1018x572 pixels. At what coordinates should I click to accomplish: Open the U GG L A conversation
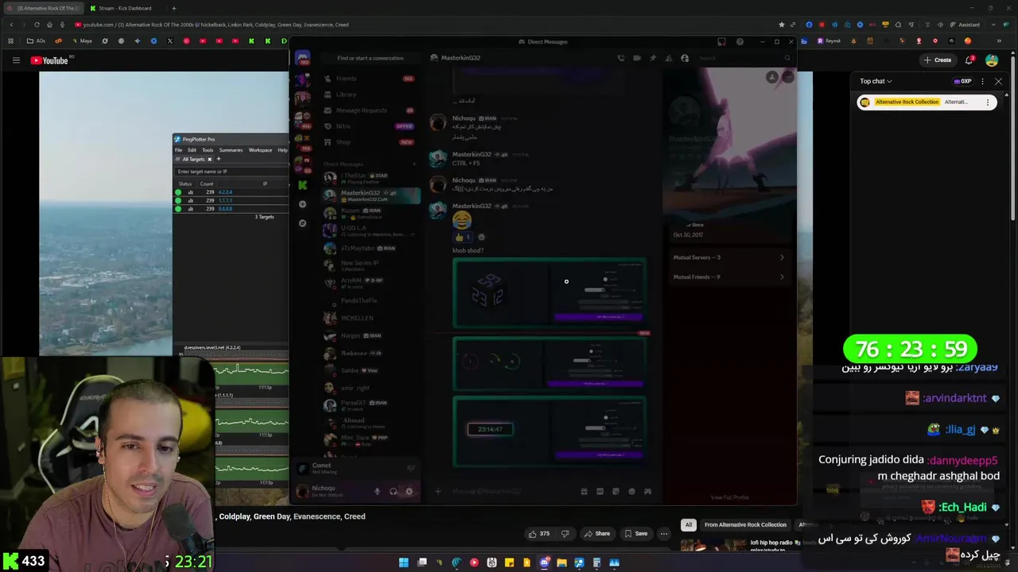pos(370,230)
